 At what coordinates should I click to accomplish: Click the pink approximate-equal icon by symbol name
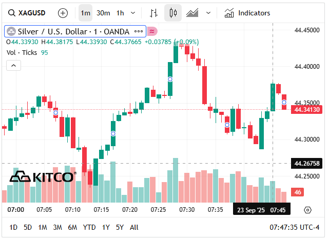coord(152,31)
